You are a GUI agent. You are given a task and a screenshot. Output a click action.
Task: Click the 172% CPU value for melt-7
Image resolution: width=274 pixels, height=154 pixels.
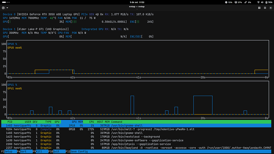point(91,129)
